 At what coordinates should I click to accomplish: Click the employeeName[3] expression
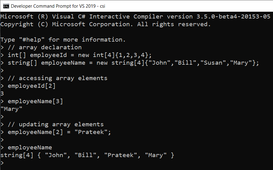pyautogui.click(x=35, y=101)
